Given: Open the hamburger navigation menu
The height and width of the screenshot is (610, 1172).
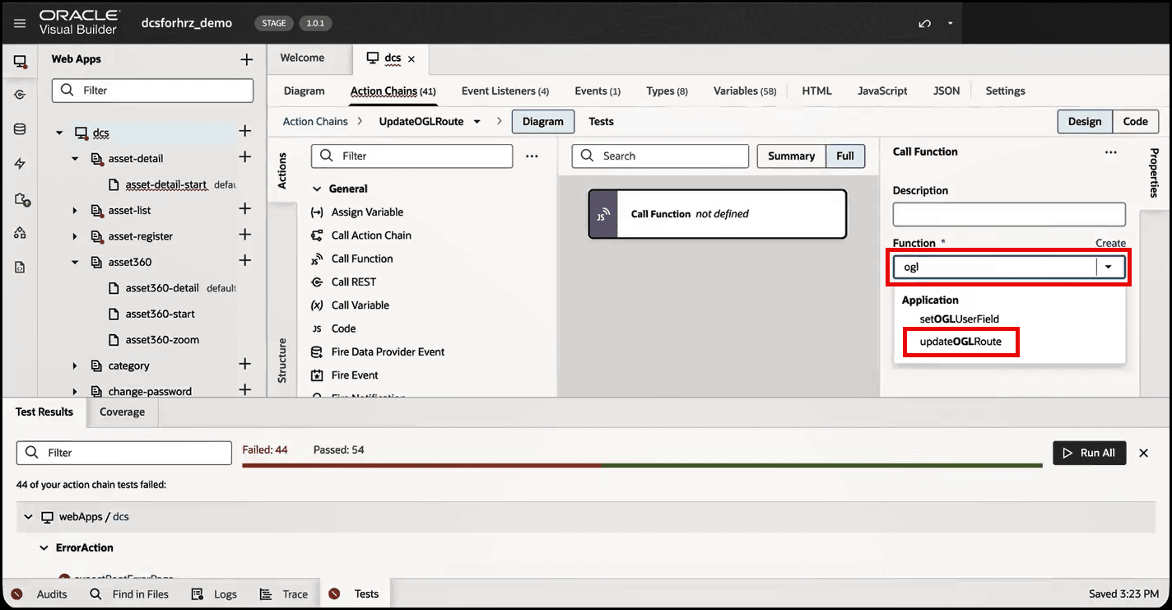Looking at the screenshot, I should (20, 23).
